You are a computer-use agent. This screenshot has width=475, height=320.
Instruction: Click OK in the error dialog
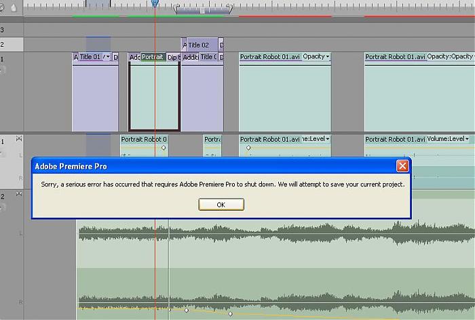click(x=221, y=204)
